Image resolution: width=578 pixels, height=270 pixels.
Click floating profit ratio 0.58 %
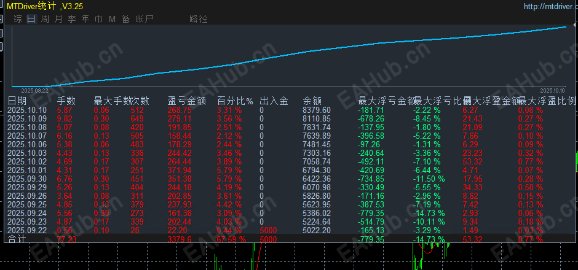[531, 187]
